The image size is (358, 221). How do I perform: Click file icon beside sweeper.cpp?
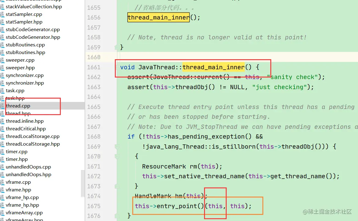click(2, 60)
